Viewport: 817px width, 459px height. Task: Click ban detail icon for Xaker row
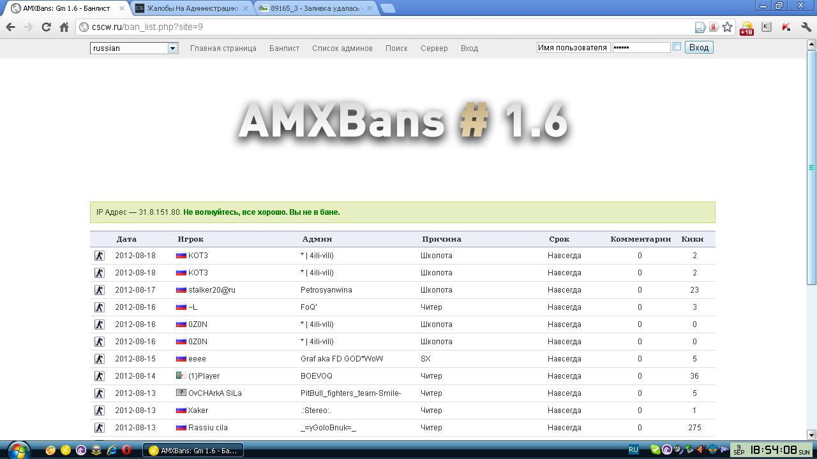(x=100, y=411)
